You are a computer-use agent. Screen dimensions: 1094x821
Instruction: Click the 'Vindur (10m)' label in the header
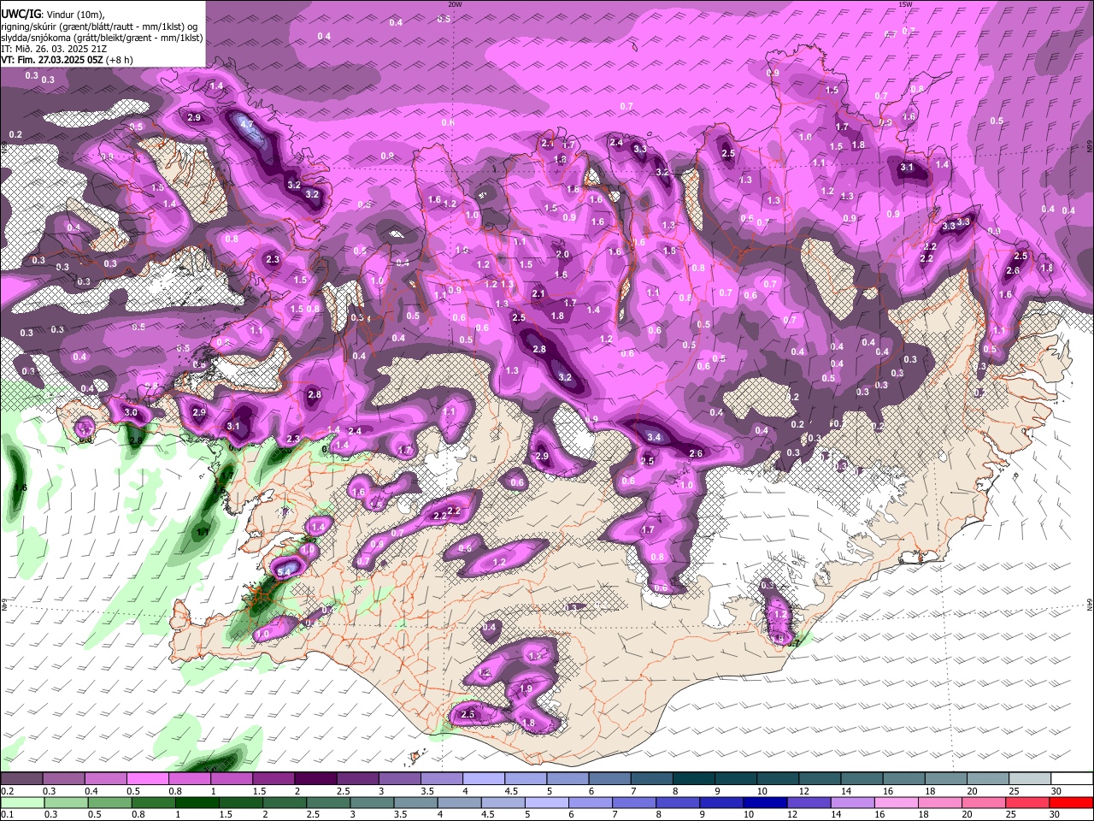(74, 14)
